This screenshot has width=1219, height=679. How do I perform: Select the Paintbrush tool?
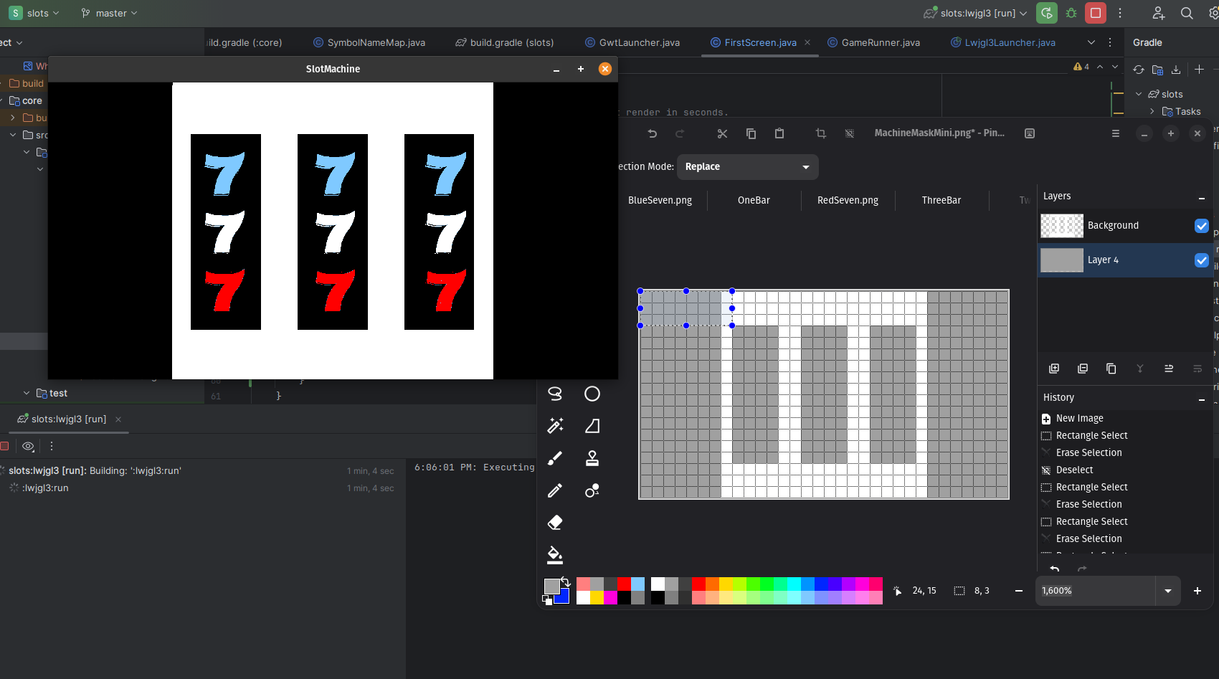pos(555,458)
